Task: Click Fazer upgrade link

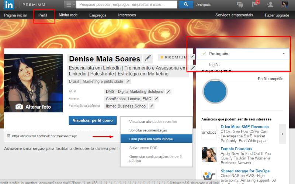Action: tap(277, 15)
